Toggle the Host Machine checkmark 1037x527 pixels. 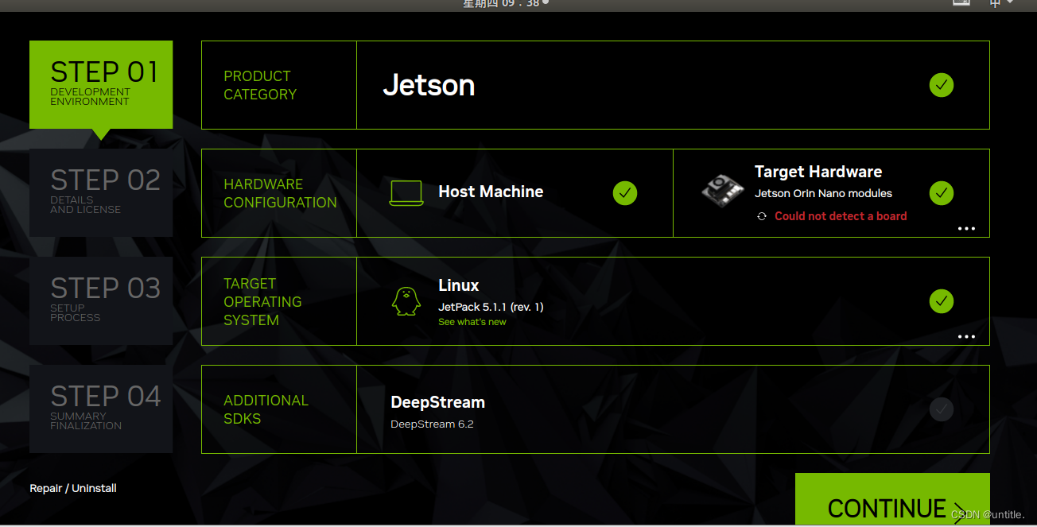[x=625, y=193]
